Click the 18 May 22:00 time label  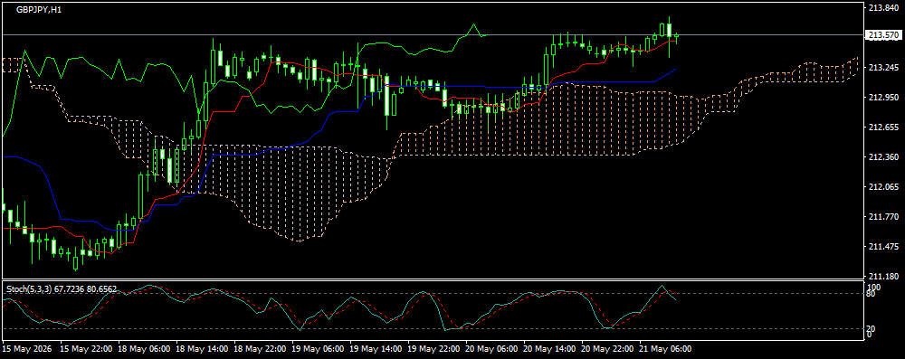[x=260, y=349]
